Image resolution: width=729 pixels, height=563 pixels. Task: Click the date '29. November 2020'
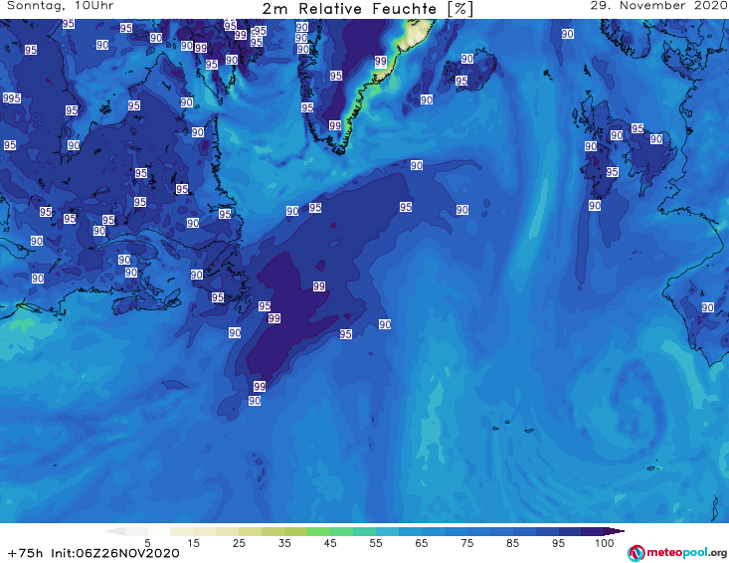[x=658, y=6]
